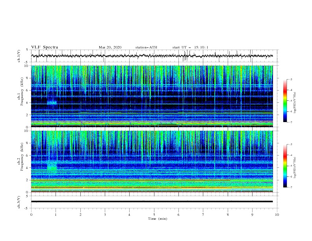Select the "Time (min)" x-axis label
The height and width of the screenshot is (241, 312).
click(x=158, y=219)
